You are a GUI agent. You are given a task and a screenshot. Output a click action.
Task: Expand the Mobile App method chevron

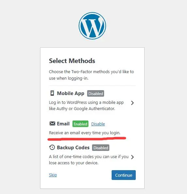132,103
